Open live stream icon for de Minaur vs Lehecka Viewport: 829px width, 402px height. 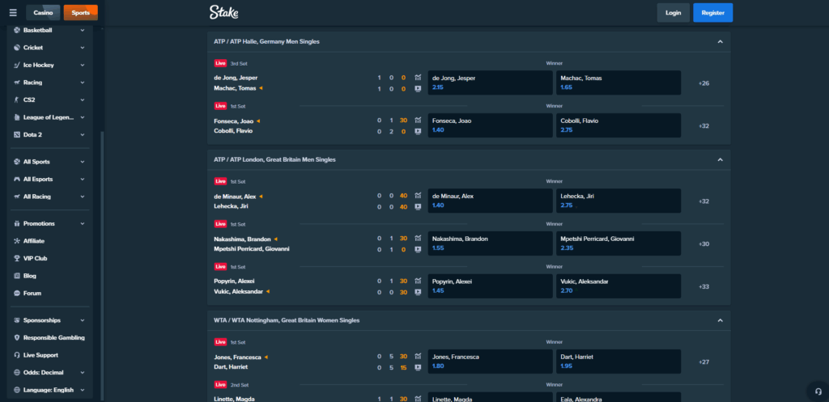pyautogui.click(x=418, y=206)
